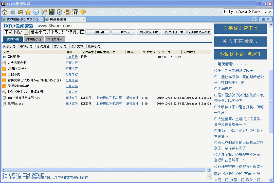Click the Home icon on the toolbar
The width and height of the screenshot is (274, 183).
4,12
